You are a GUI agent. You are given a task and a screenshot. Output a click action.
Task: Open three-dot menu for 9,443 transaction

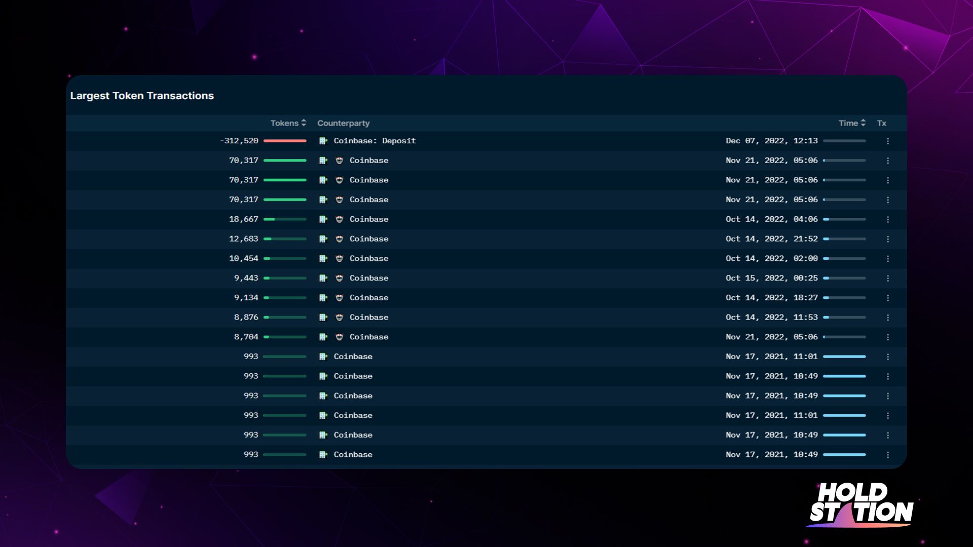(x=888, y=279)
